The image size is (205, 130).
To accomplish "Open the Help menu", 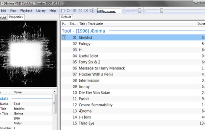I will pos(53,11).
